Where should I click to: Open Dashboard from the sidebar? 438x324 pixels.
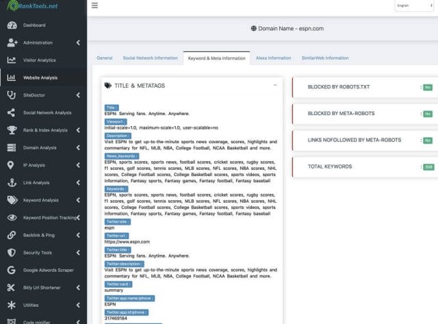[34, 25]
